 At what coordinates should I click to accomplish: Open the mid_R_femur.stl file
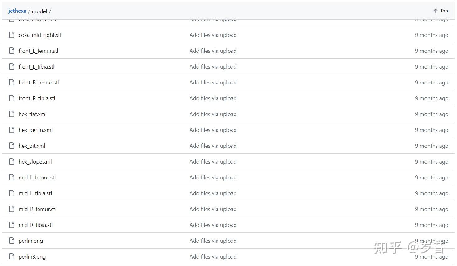point(37,209)
